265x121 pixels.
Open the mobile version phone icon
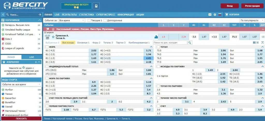[x=96, y=6]
